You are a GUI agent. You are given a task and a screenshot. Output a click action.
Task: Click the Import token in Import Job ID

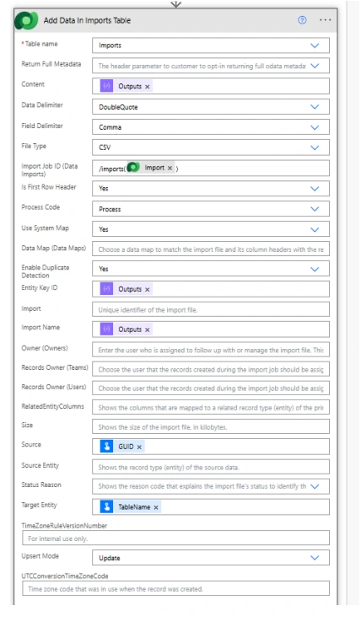click(150, 168)
